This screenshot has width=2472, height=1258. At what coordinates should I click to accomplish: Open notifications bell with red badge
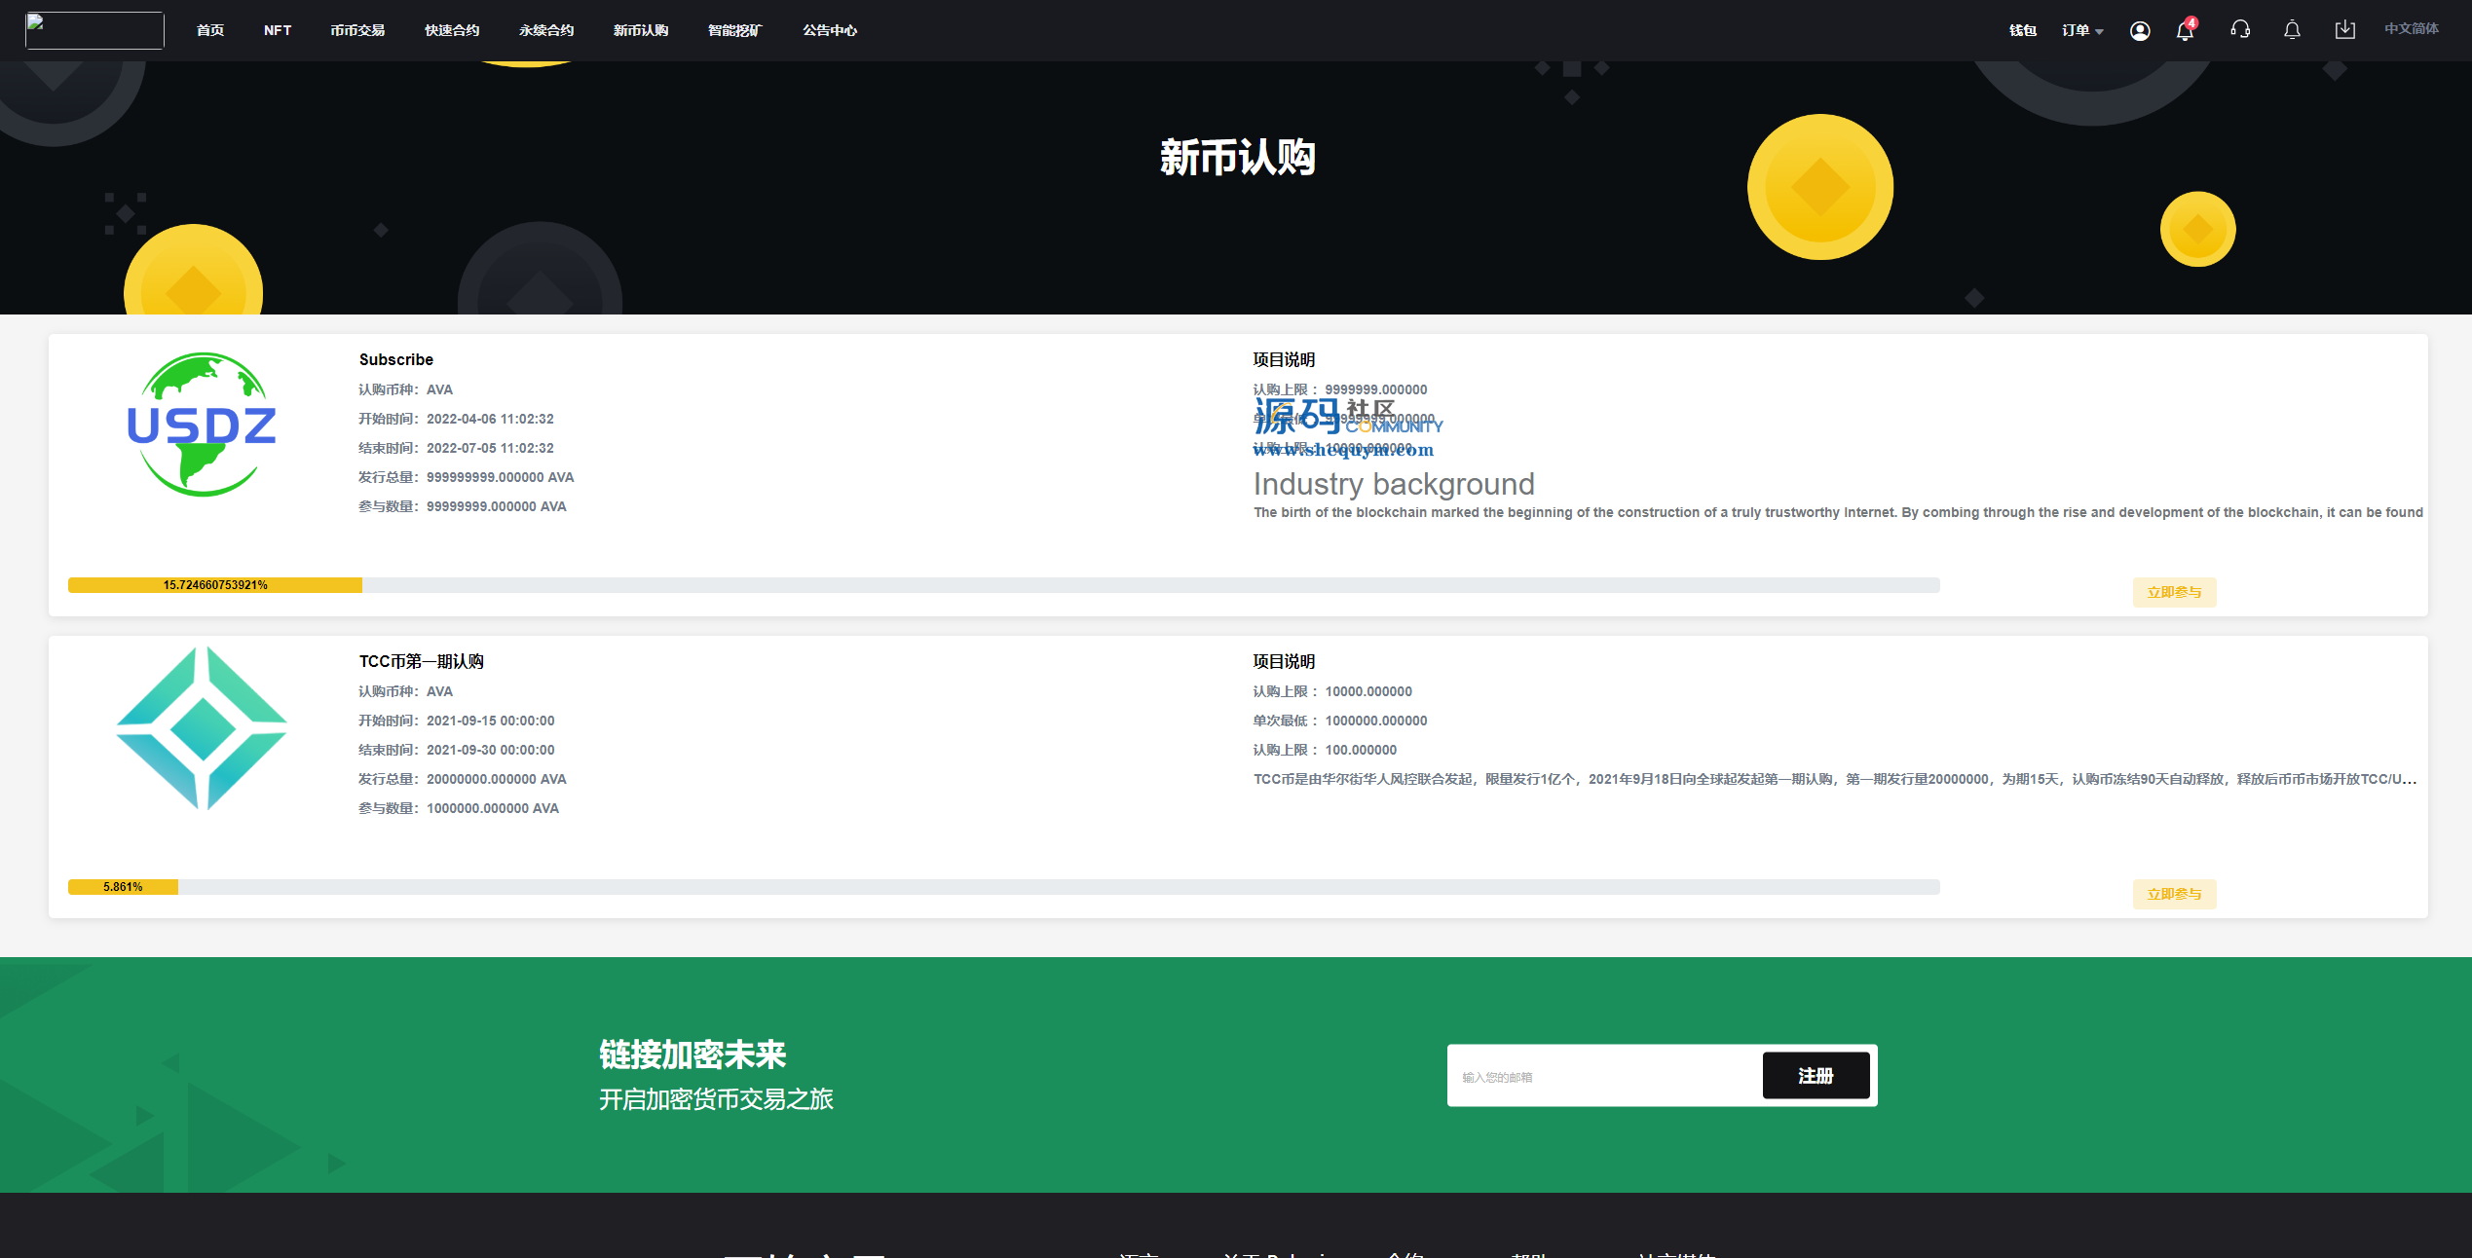tap(2185, 30)
